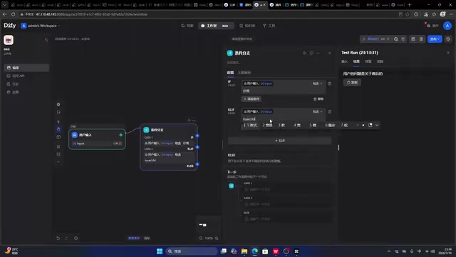The width and height of the screenshot is (456, 257).
Task: Open the global variables icon left of Publish
Action: pyautogui.click(x=421, y=39)
